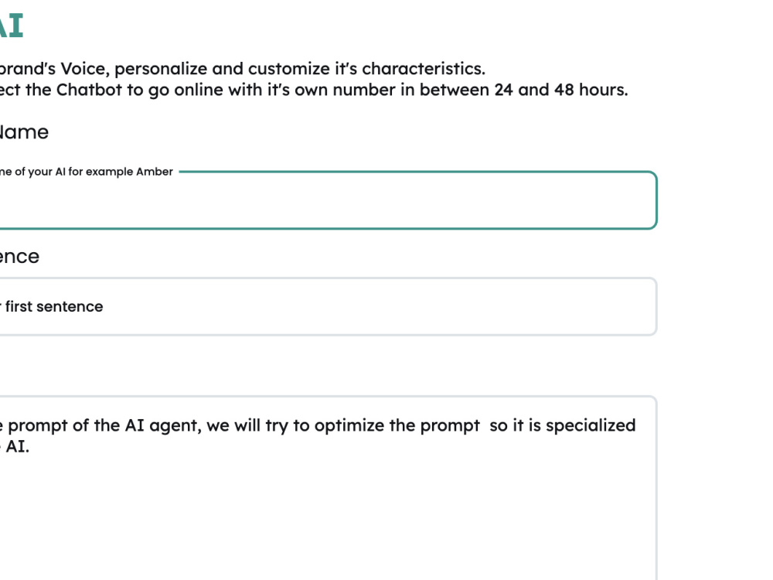Click the teal AI heading logo
This screenshot has height=580, width=773.
click(x=12, y=26)
